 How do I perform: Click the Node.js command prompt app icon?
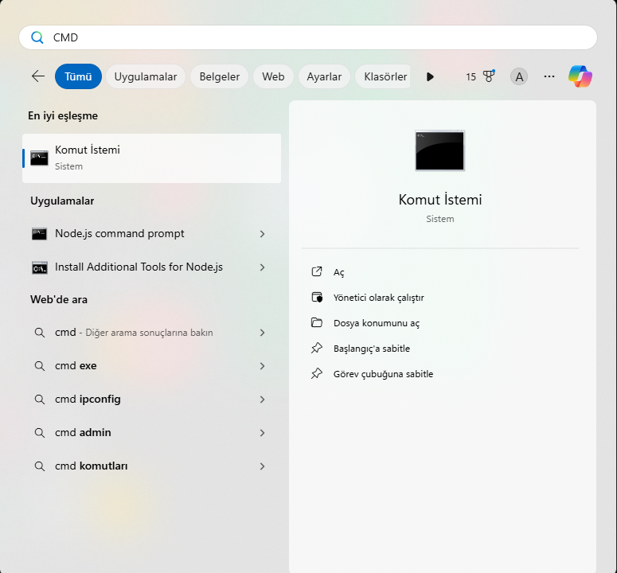(39, 234)
